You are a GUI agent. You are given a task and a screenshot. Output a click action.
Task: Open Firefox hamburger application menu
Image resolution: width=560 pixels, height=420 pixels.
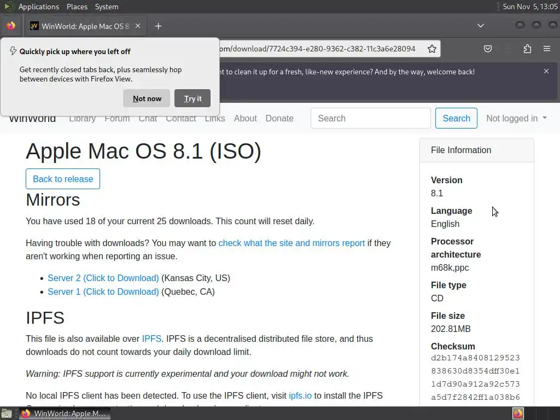[x=547, y=49]
